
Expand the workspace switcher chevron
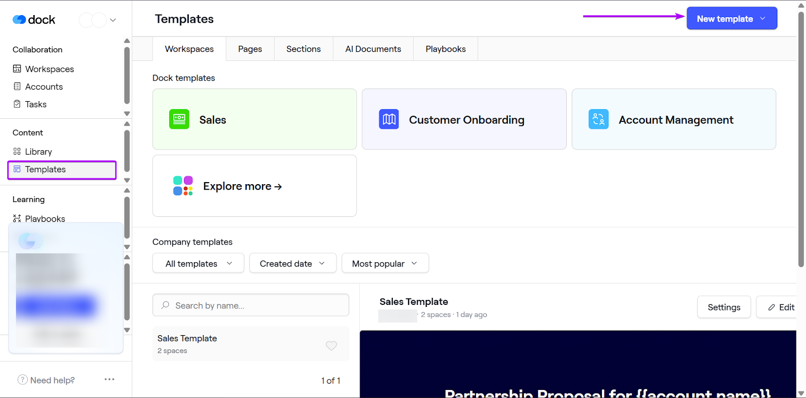tap(113, 20)
